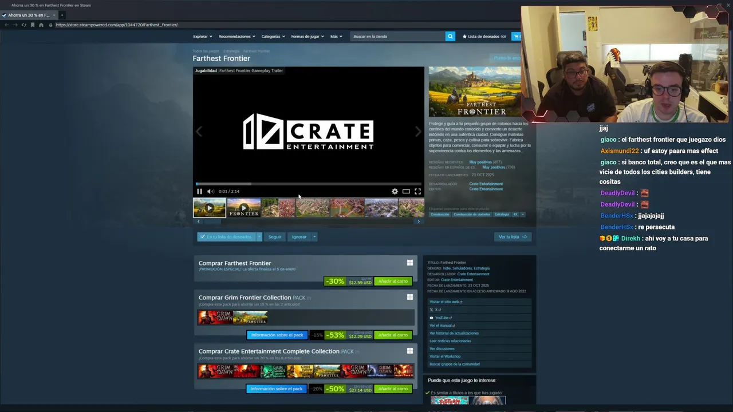Screen dimensions: 733x412
Task: Expand the Categorías menu
Action: point(273,36)
